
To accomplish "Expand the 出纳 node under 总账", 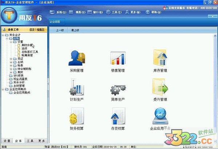I will click(x=11, y=62).
